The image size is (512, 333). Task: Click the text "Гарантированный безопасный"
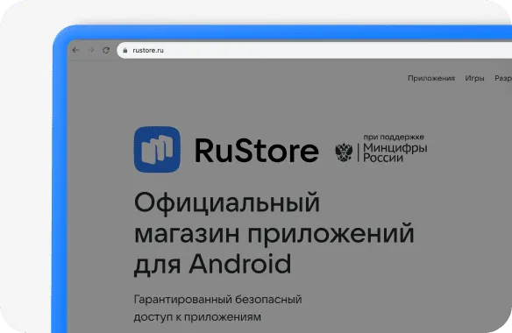point(217,300)
